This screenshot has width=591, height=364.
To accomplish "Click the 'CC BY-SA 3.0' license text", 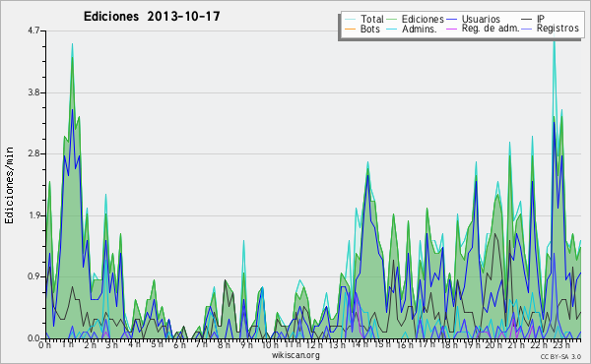I will pos(560,356).
